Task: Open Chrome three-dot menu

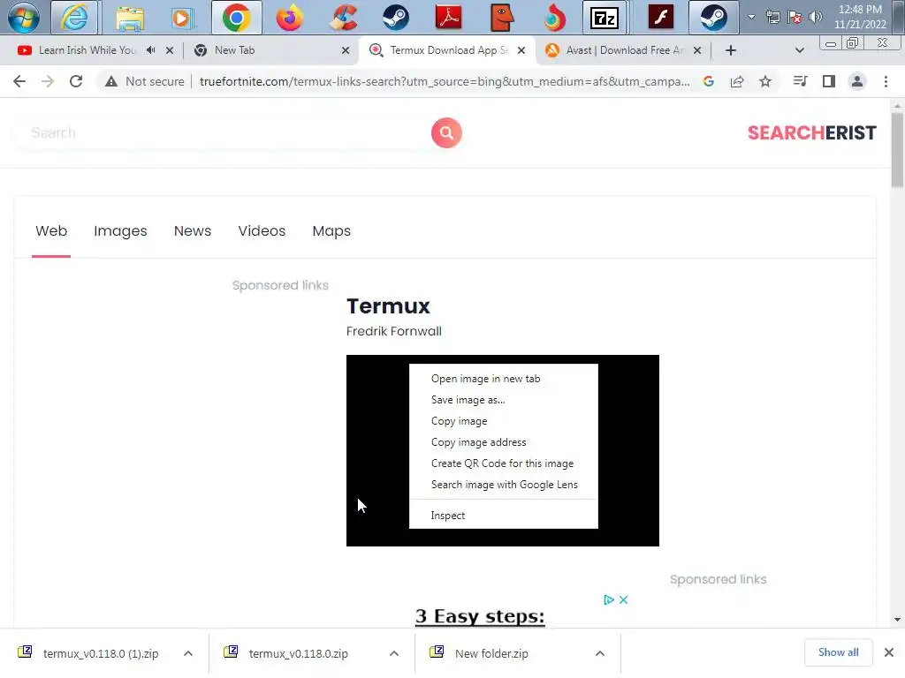Action: [x=886, y=81]
